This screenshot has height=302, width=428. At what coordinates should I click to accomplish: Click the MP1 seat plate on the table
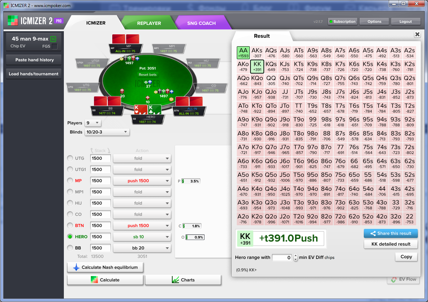tap(169, 49)
